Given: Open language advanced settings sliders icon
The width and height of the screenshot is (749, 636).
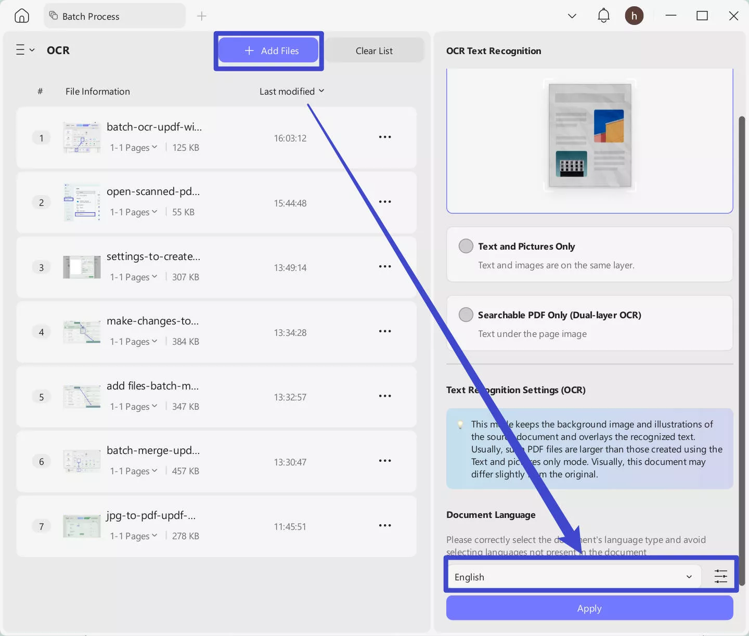Looking at the screenshot, I should pyautogui.click(x=721, y=576).
